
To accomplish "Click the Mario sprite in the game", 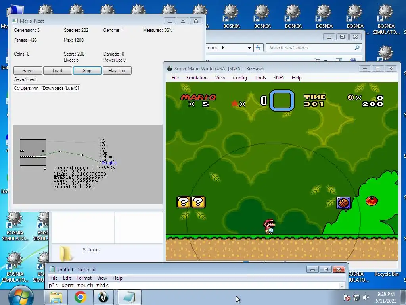I will (269, 227).
